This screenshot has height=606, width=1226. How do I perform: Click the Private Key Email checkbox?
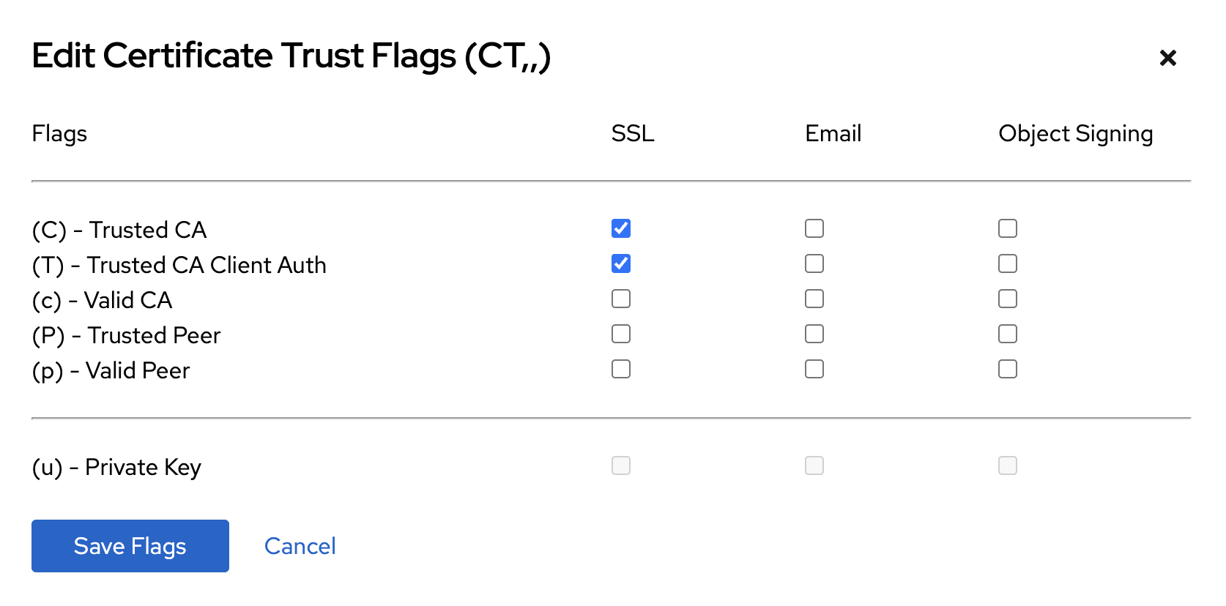[814, 465]
